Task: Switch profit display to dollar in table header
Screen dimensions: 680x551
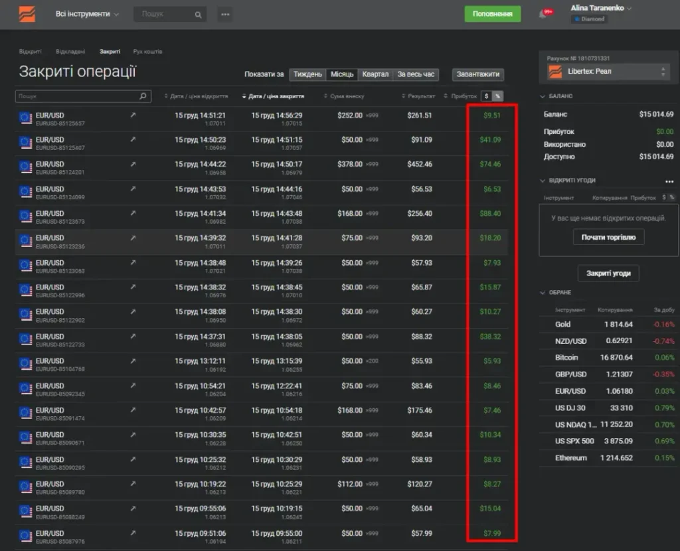Action: [486, 96]
